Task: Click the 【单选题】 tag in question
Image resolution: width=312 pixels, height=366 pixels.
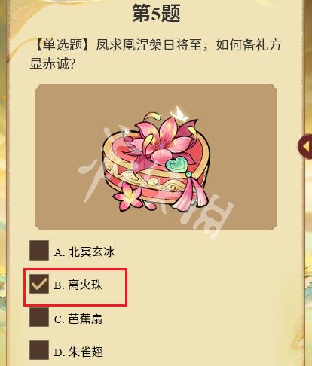Action: pyautogui.click(x=60, y=45)
